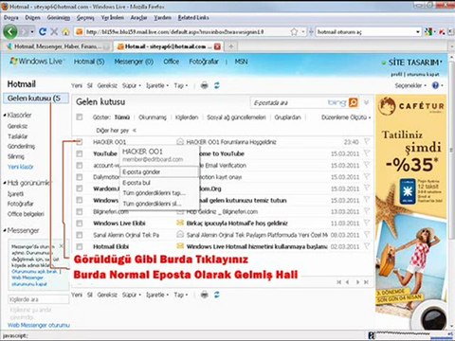Click the bookmark star in address bar

coord(294,31)
